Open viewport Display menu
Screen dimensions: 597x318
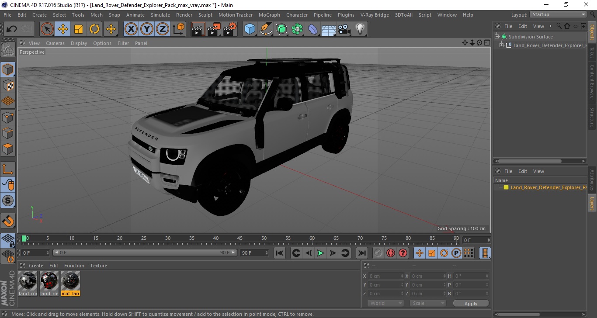pyautogui.click(x=79, y=43)
